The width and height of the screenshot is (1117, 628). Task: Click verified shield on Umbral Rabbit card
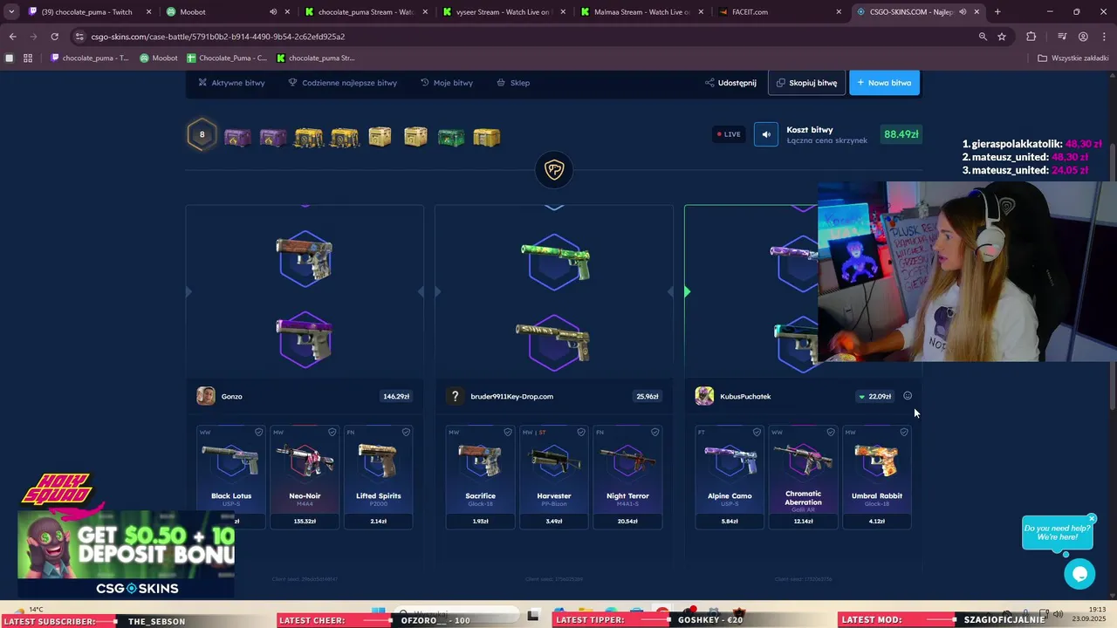904,432
